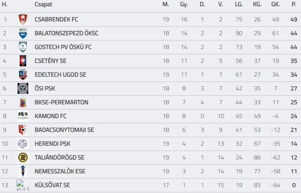Image resolution: width=301 pixels, height=193 pixels.
Task: Click the Csapat column header
Action: [43, 4]
